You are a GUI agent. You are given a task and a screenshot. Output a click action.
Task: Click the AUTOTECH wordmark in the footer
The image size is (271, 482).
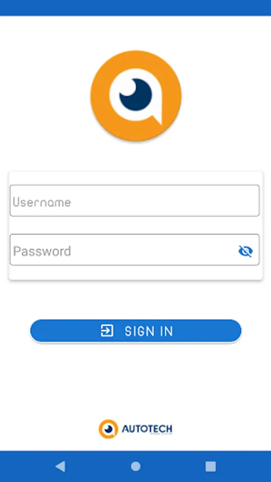147,429
